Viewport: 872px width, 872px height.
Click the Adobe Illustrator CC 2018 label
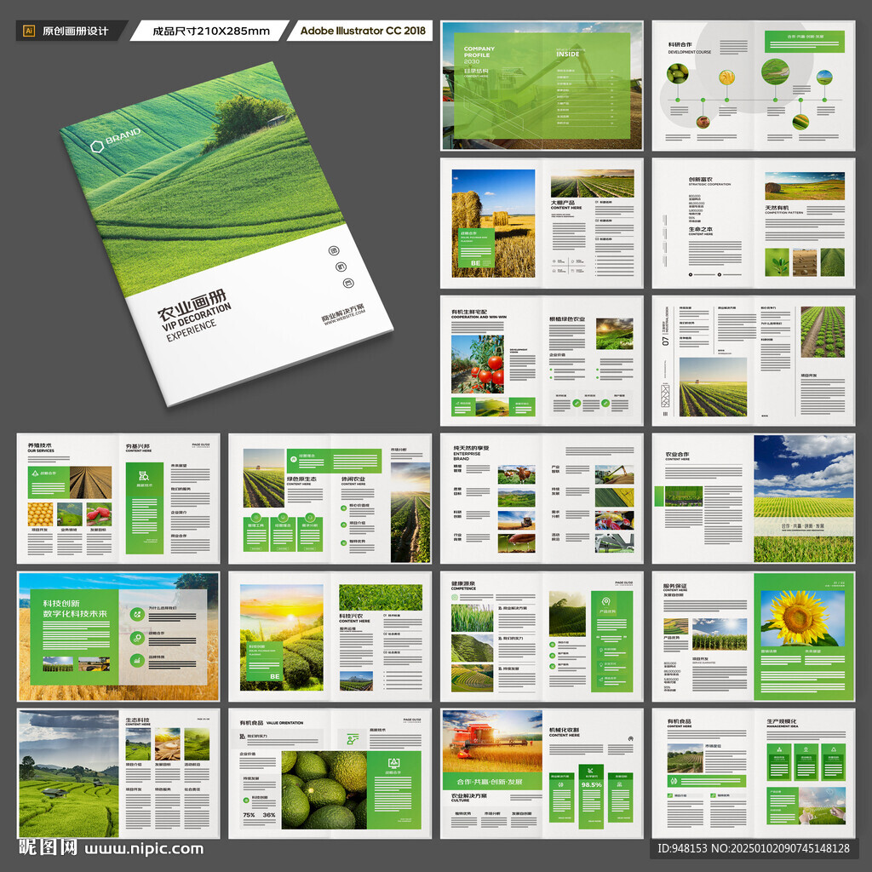tap(363, 31)
